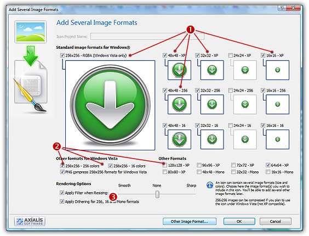Uncheck the 64x64 - XP checkbox
Image resolution: width=309 pixels, height=236 pixels.
(x=268, y=165)
